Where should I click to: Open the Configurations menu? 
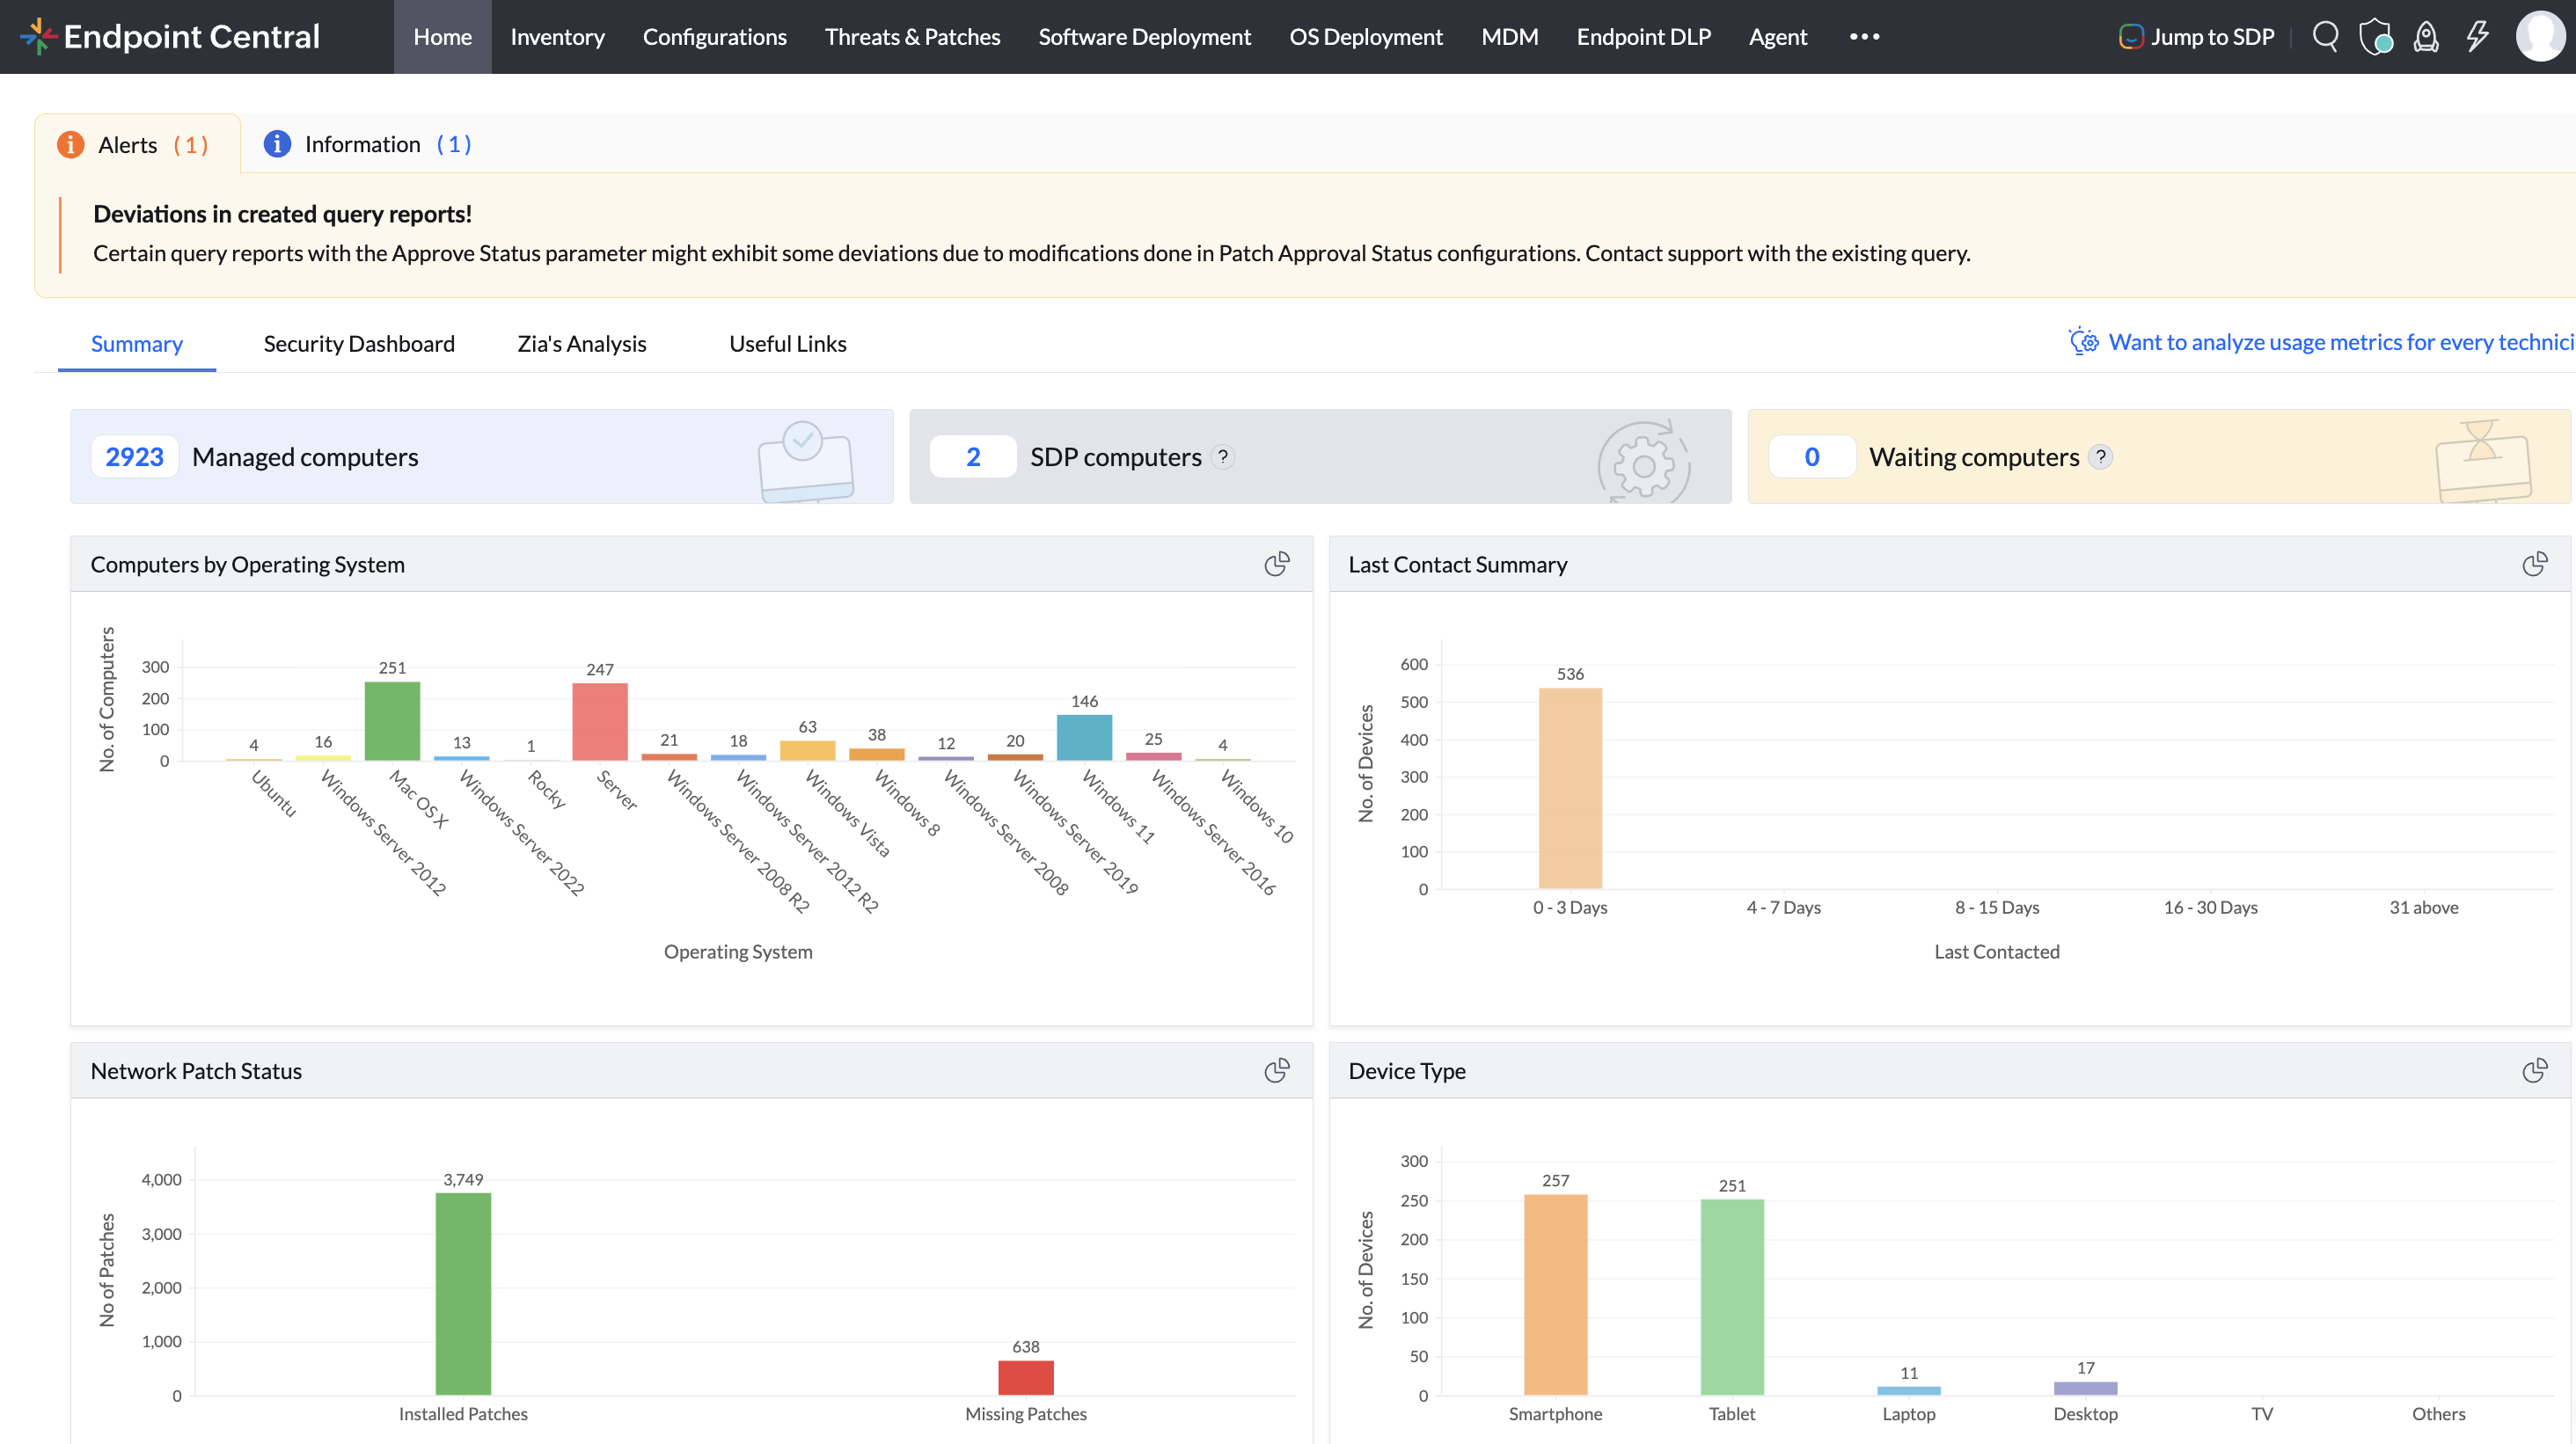(715, 37)
